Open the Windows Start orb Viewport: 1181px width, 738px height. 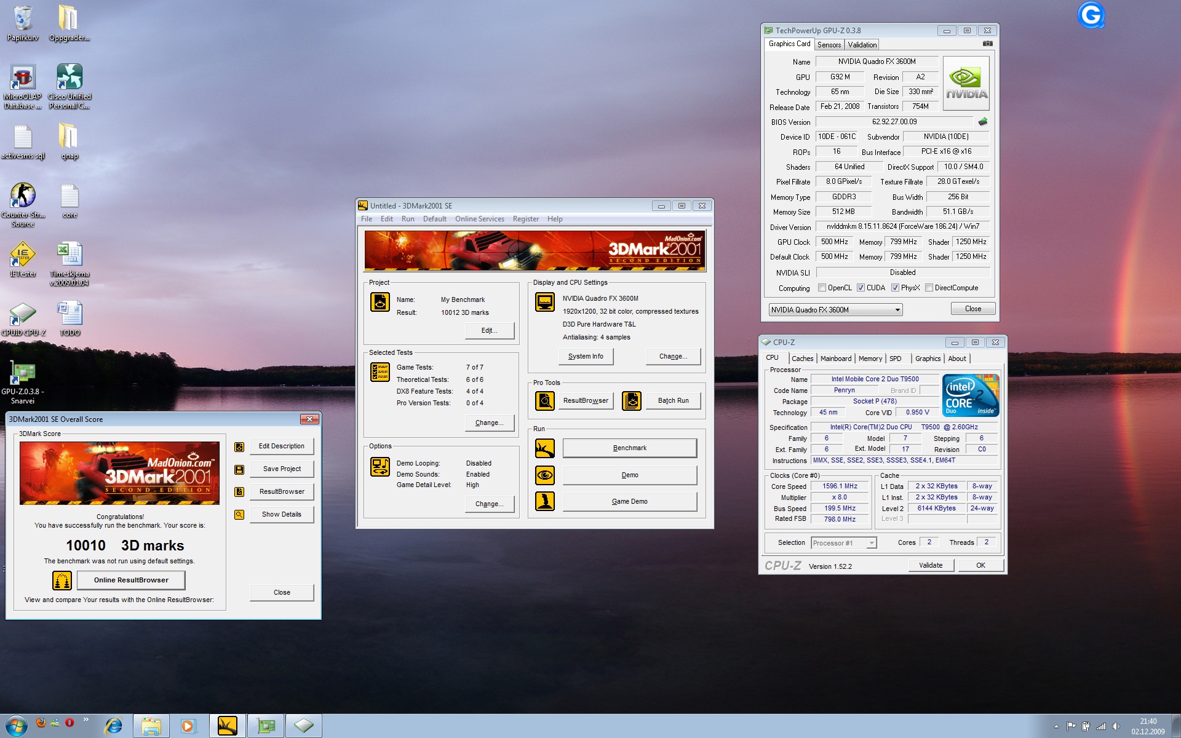[16, 726]
